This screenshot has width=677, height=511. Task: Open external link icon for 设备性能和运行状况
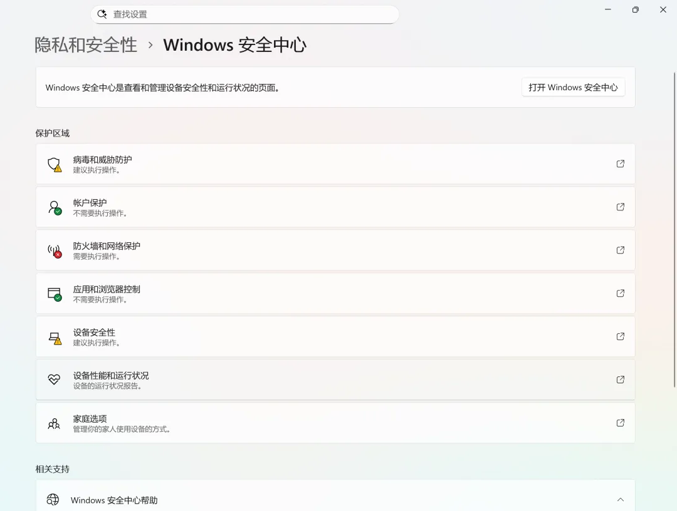(621, 379)
